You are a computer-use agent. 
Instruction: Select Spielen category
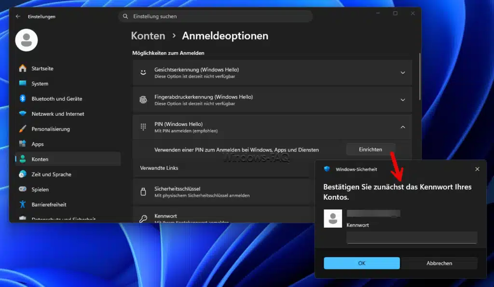pyautogui.click(x=68, y=190)
